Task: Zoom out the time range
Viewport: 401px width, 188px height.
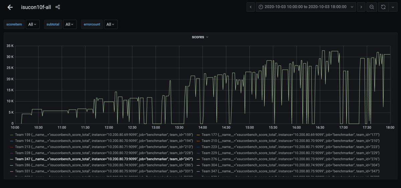Action: (371, 7)
